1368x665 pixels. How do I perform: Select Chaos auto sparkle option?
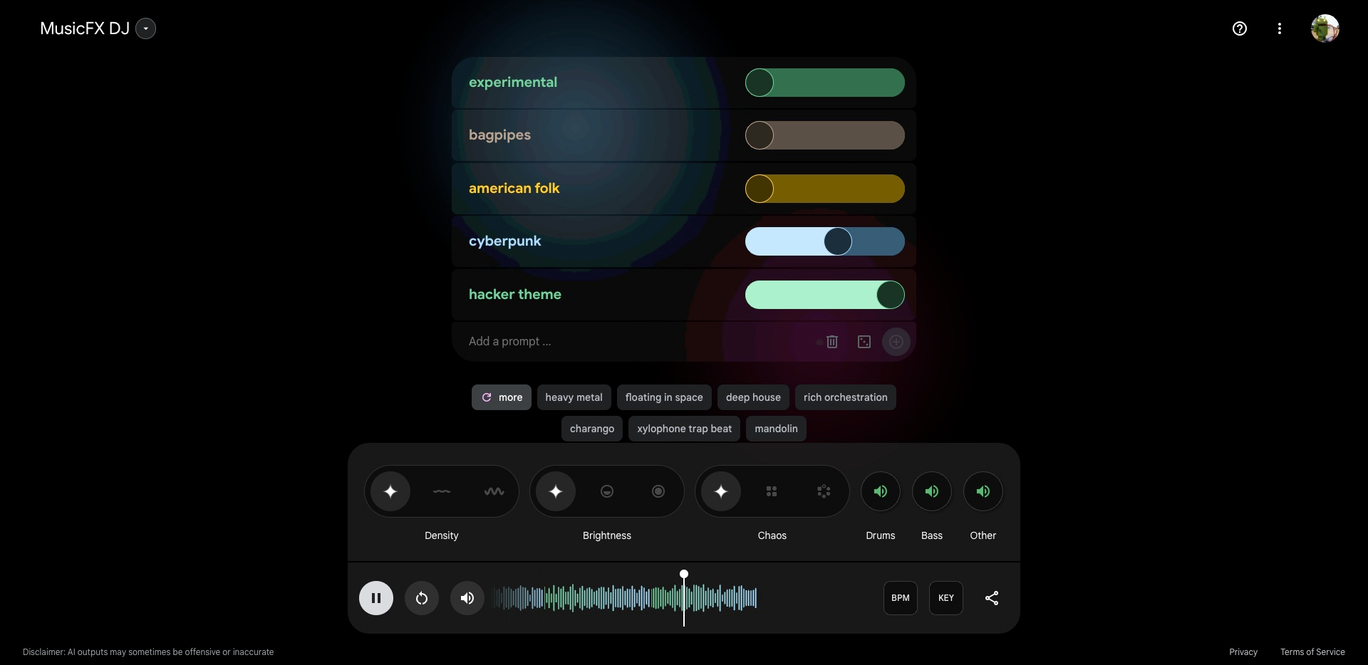(x=721, y=491)
